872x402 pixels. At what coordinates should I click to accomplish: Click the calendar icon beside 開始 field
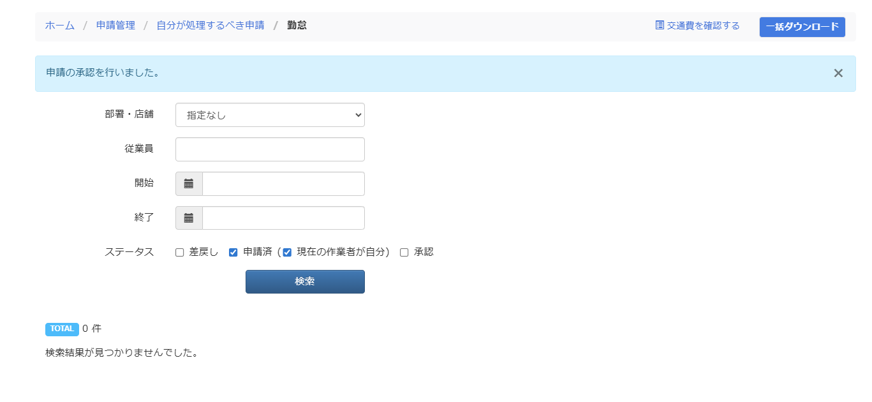coord(189,184)
